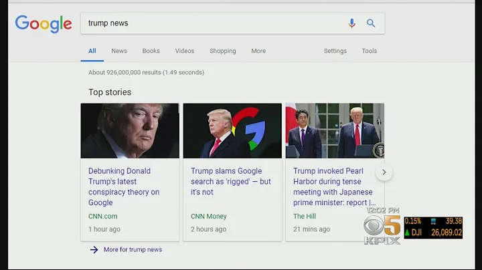
Task: Click the microphone voice search icon
Action: [351, 23]
